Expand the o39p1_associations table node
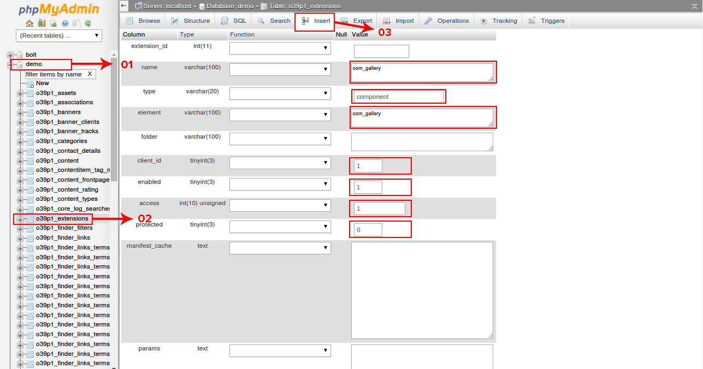The image size is (703, 369). [21, 103]
